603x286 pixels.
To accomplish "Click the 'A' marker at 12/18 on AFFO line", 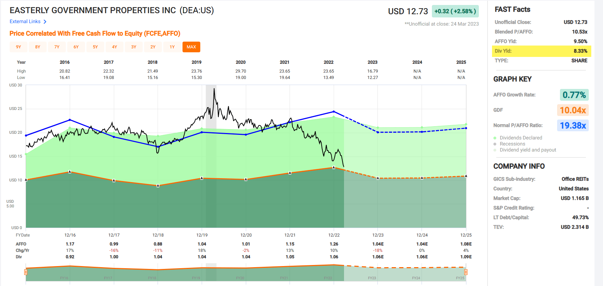I will tap(158, 186).
